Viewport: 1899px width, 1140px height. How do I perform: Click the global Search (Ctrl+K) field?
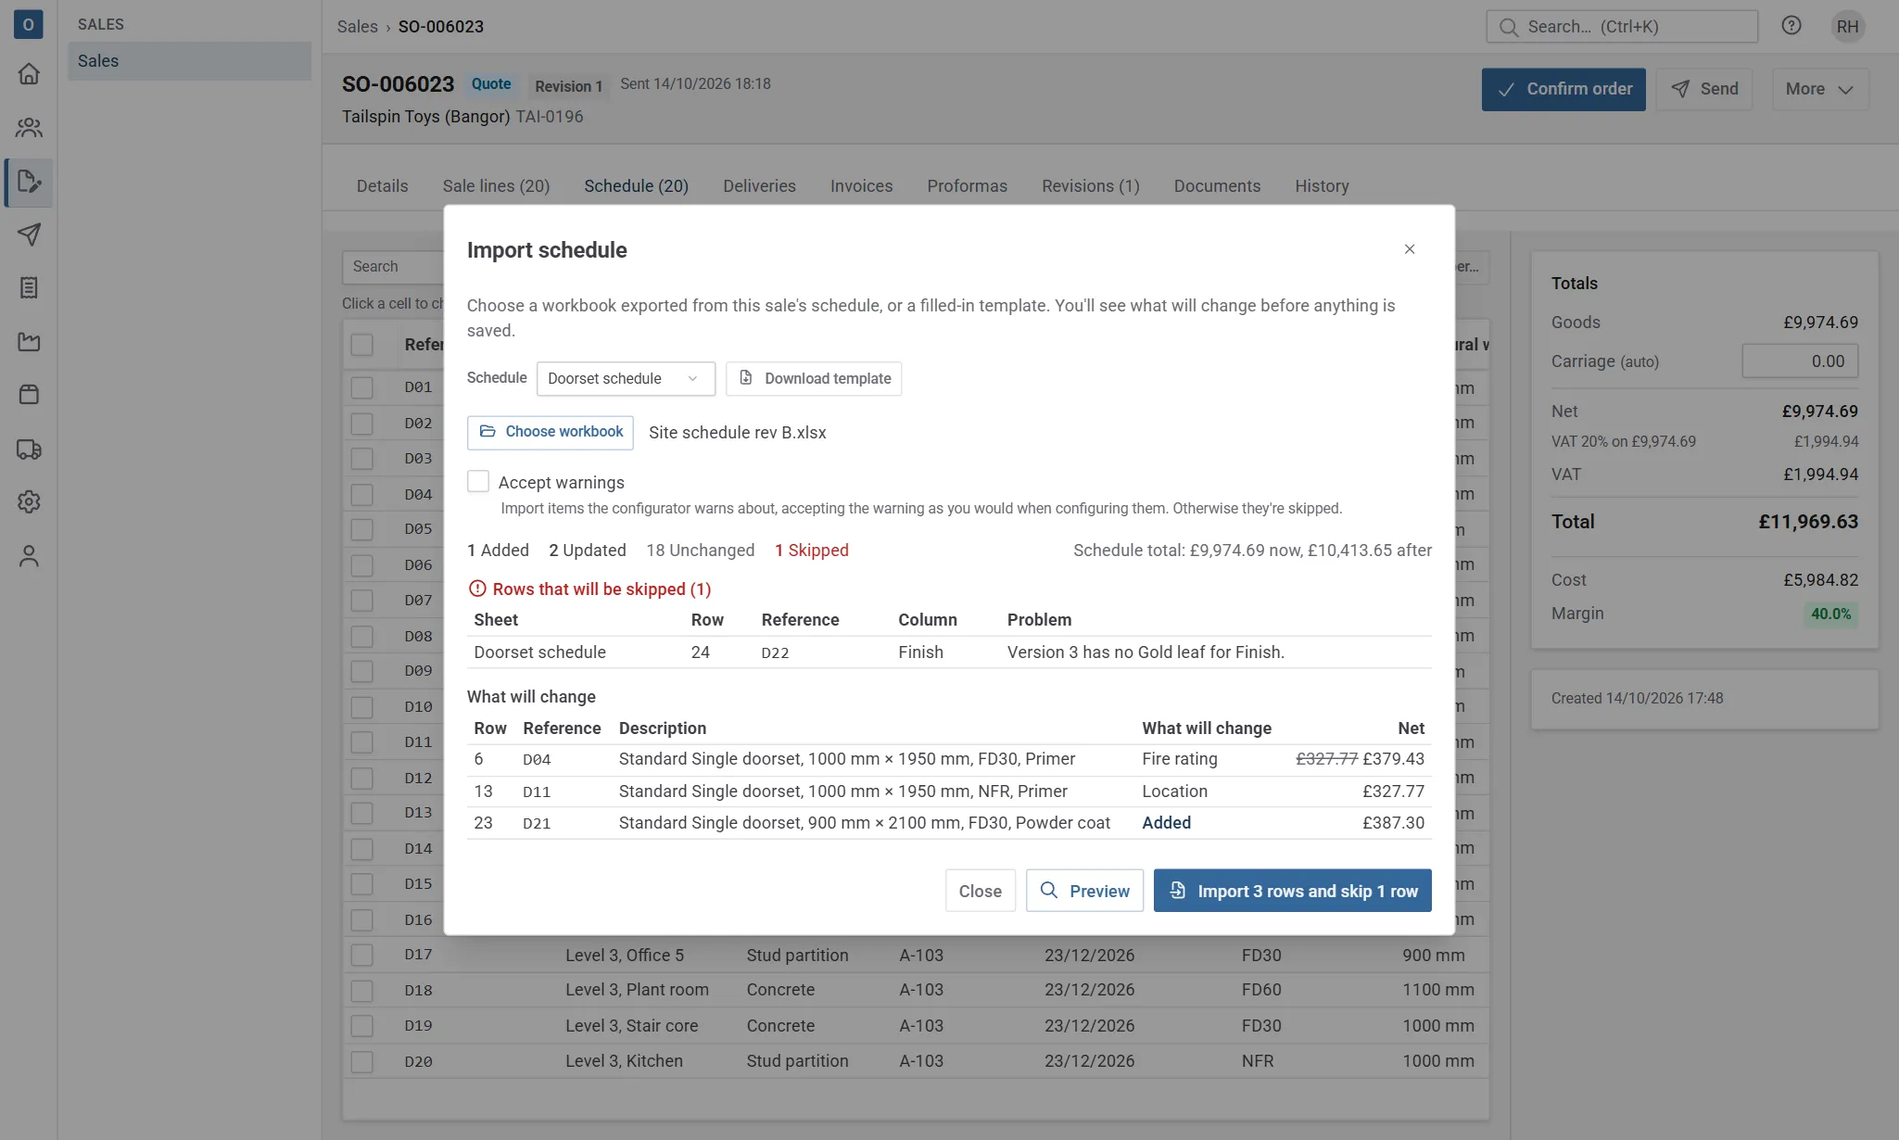coord(1621,27)
